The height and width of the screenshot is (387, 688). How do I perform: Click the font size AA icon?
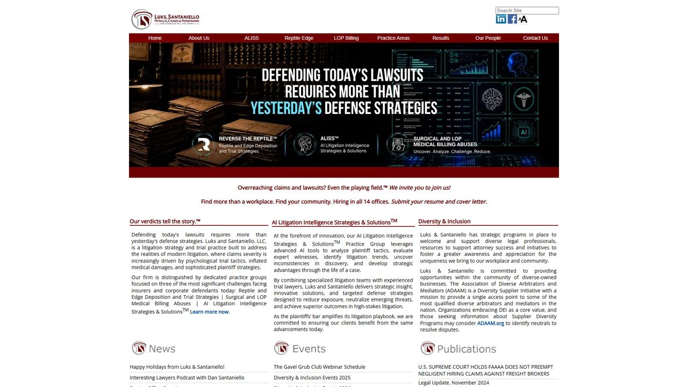click(523, 19)
